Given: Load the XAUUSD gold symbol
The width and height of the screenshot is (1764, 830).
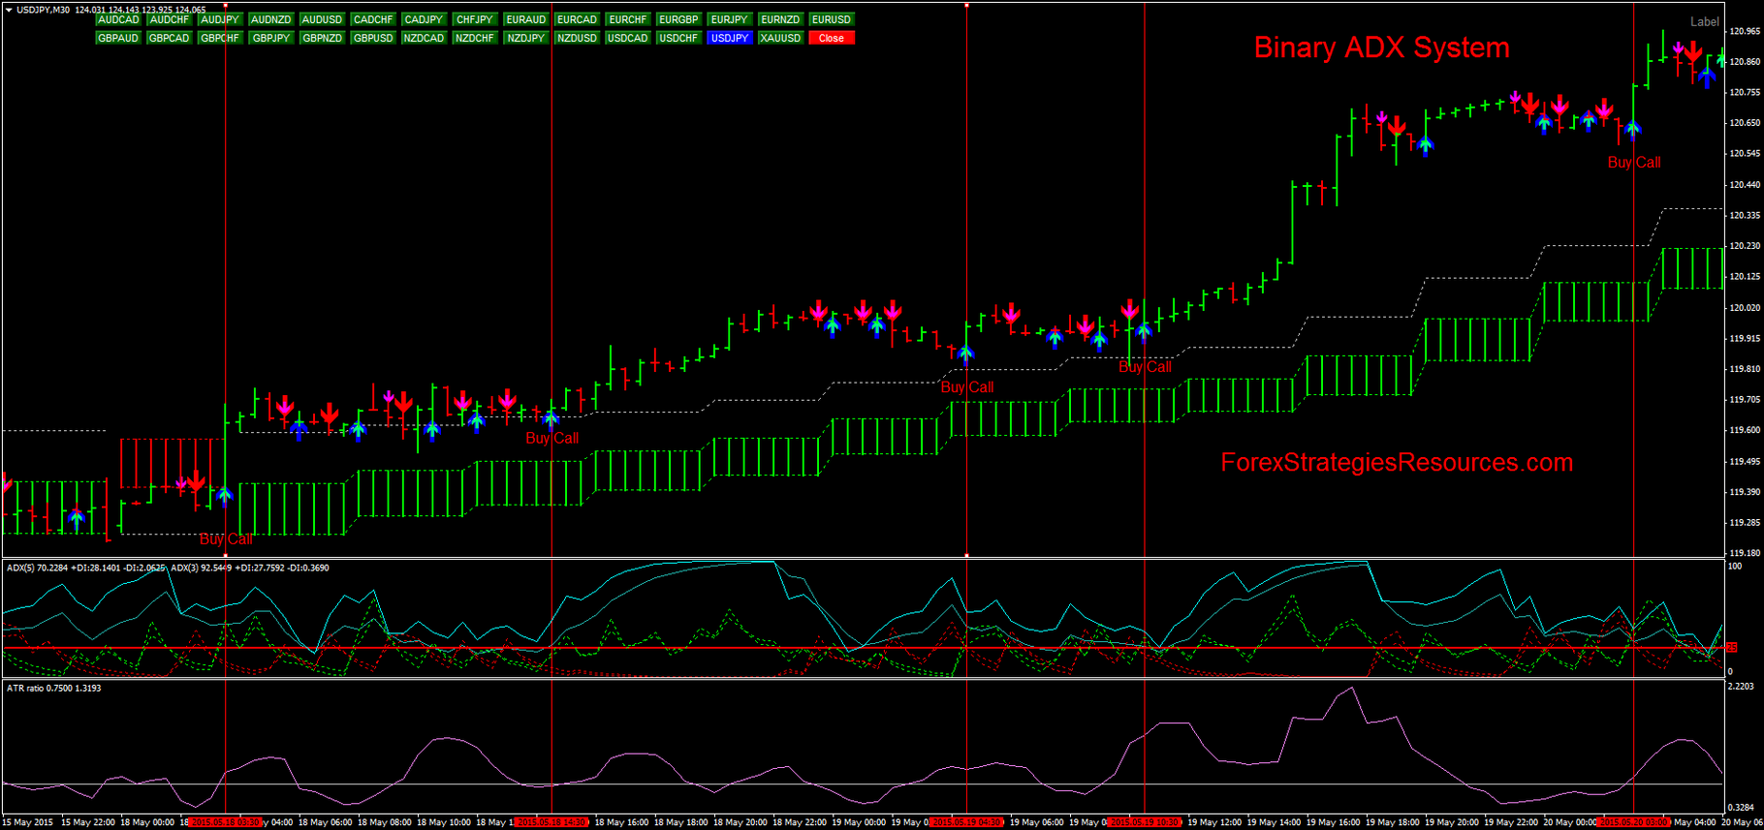Looking at the screenshot, I should [780, 38].
